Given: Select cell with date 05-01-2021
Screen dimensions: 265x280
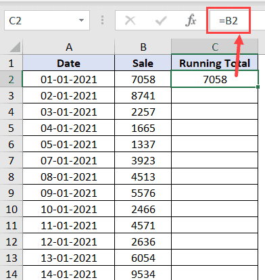Looking at the screenshot, I should tap(68, 144).
